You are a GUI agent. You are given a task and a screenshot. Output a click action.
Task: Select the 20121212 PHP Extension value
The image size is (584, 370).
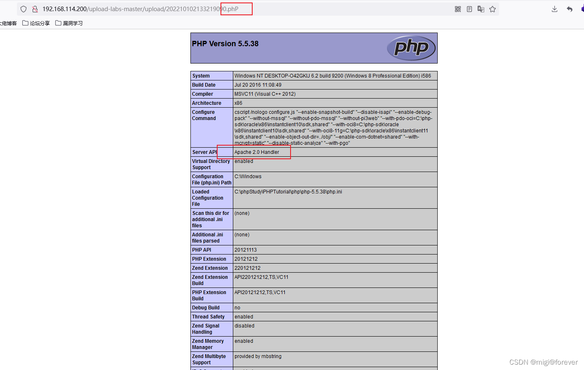(246, 259)
